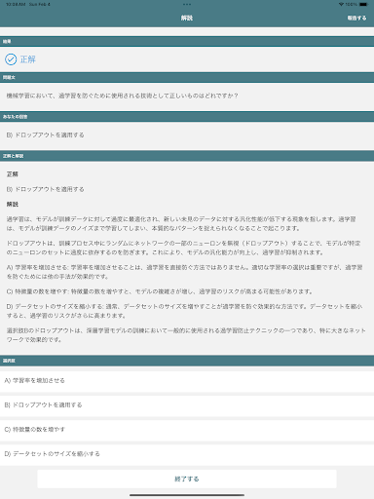The image size is (374, 499).
Task: Click the date Sun Feb 4 in status bar
Action: pyautogui.click(x=39, y=4)
